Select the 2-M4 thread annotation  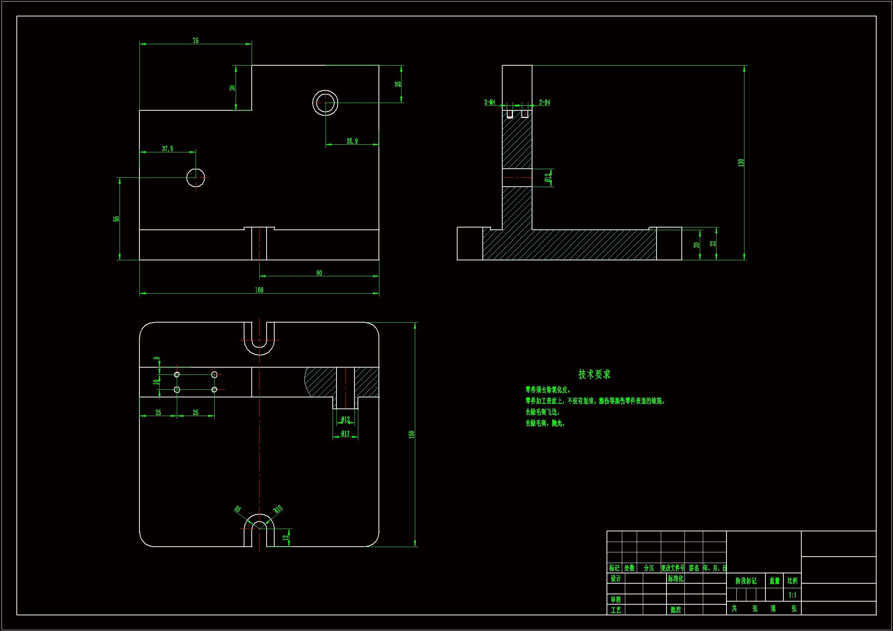pyautogui.click(x=490, y=102)
